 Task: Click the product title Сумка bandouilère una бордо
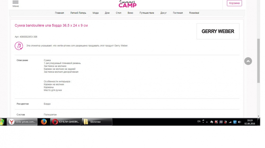pos(51,26)
